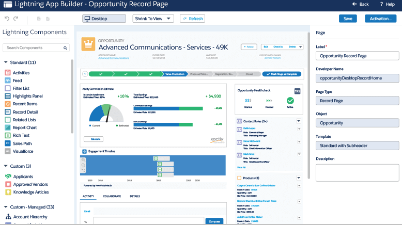Click the search magnifier icon
The height and width of the screenshot is (225, 402).
[65, 48]
